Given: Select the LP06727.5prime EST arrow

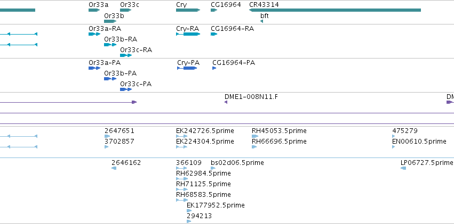Looking at the screenshot, I should [x=403, y=168].
